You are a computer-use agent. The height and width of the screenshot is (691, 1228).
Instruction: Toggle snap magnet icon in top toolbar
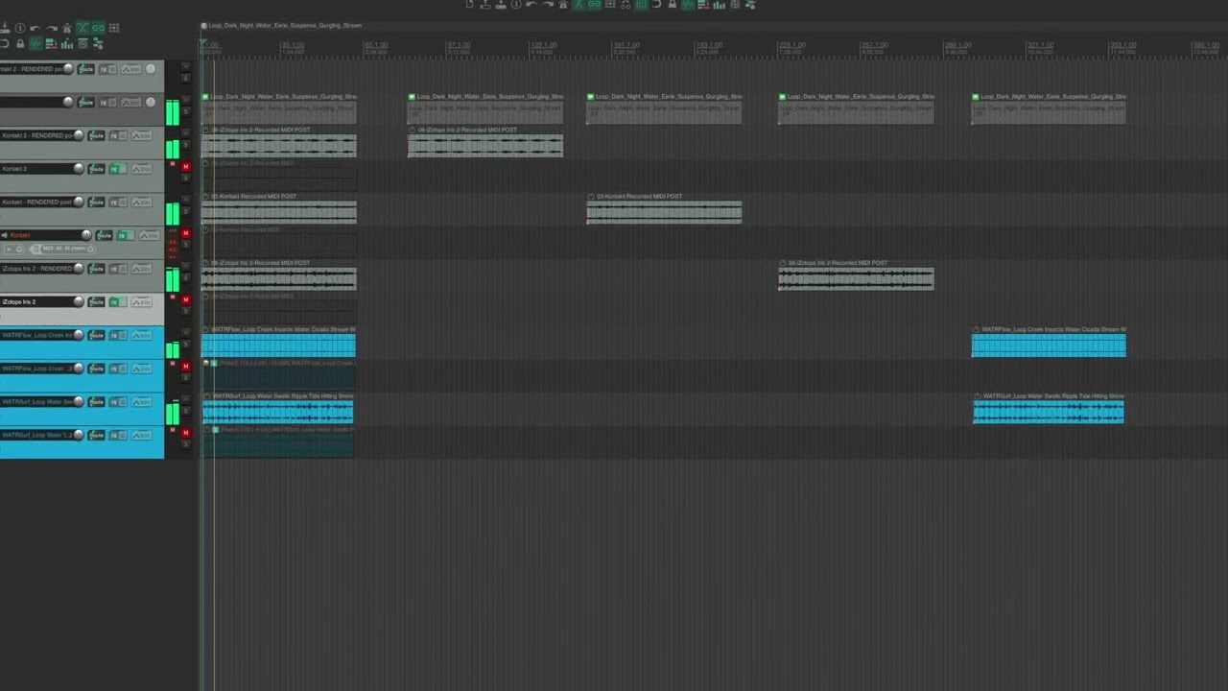point(657,5)
